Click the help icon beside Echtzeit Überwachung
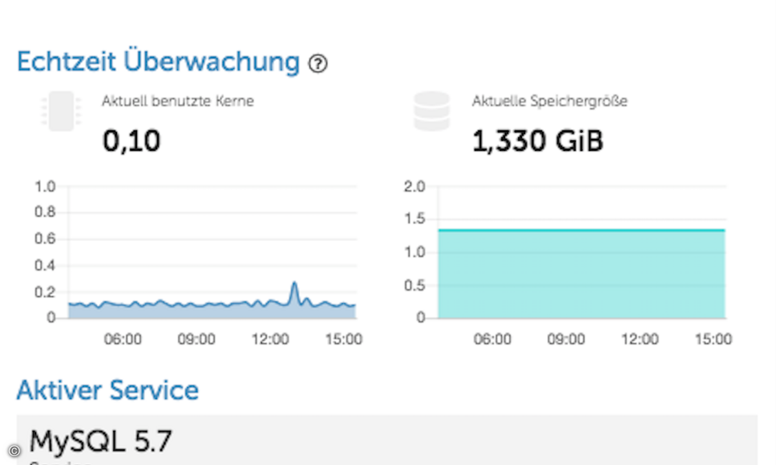Screen dimensions: 776x465 coord(318,64)
